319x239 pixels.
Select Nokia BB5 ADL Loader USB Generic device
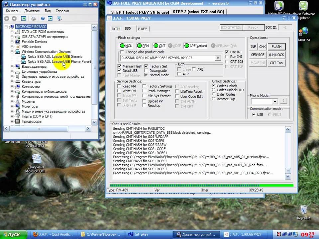[x=55, y=57]
